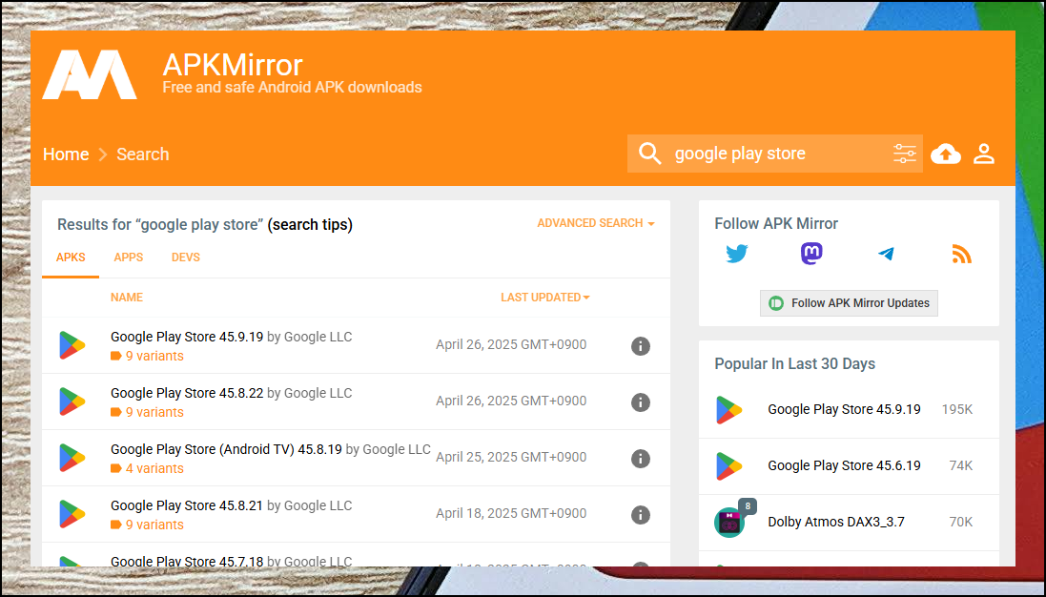This screenshot has width=1046, height=597.
Task: Click info icon for Android TV 45.8.19
Action: click(641, 459)
